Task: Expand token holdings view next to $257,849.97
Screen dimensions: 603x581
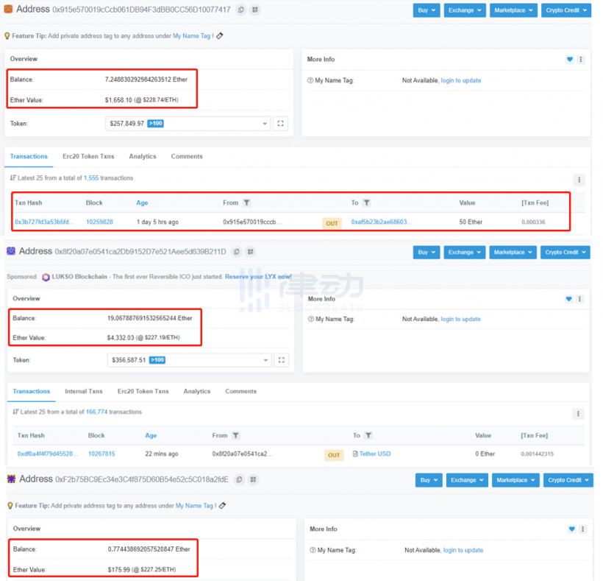Action: click(280, 124)
